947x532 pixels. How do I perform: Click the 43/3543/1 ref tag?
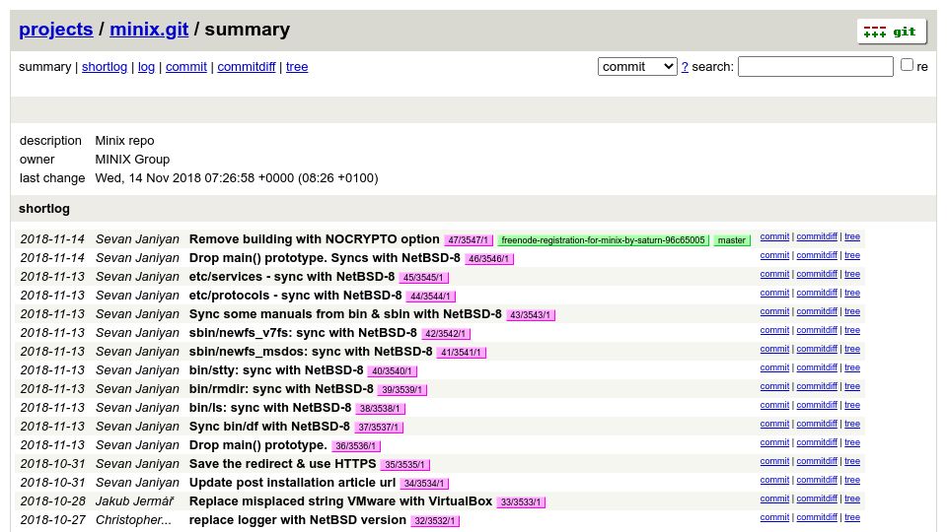[x=531, y=315]
